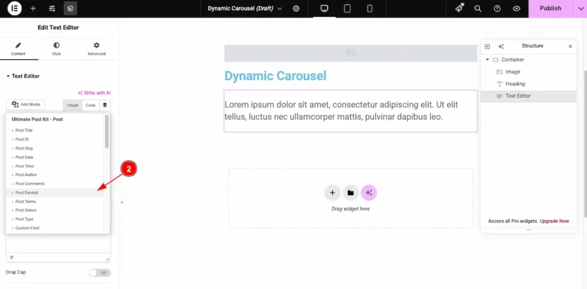Switch to mobile preview mode
Image resolution: width=587 pixels, height=289 pixels.
click(x=370, y=9)
